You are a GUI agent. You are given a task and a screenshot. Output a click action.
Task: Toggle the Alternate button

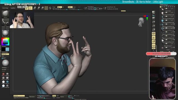(x=5, y=54)
